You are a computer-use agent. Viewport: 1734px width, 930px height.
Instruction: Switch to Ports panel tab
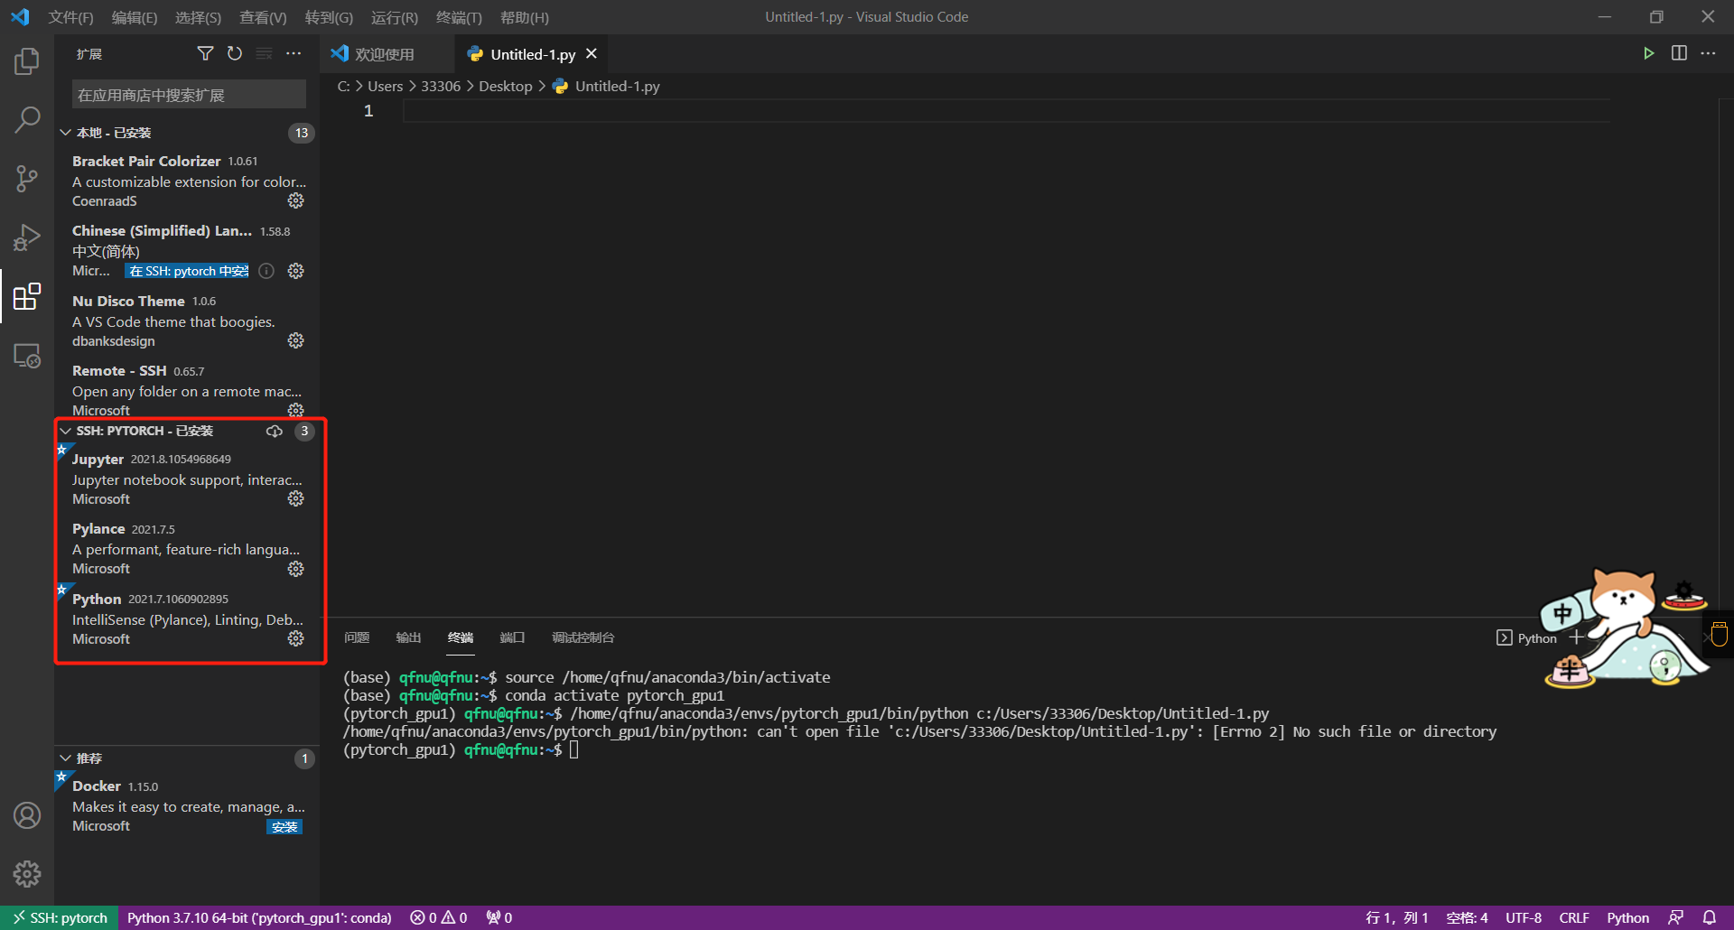pos(512,637)
